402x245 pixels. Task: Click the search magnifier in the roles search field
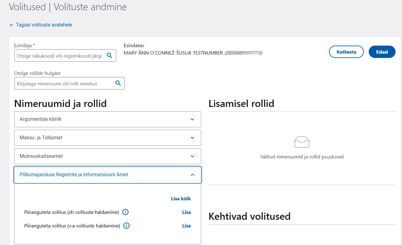point(118,83)
